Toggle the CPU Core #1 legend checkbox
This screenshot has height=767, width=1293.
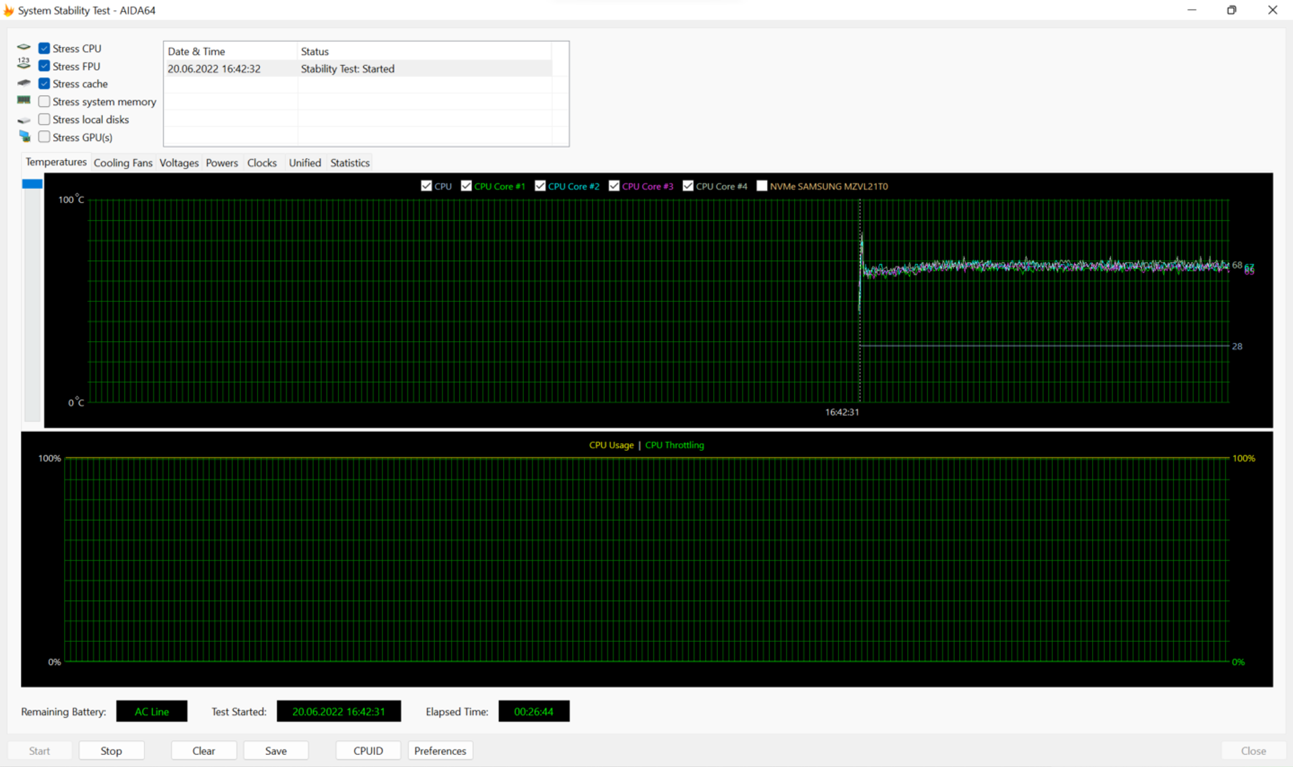466,186
